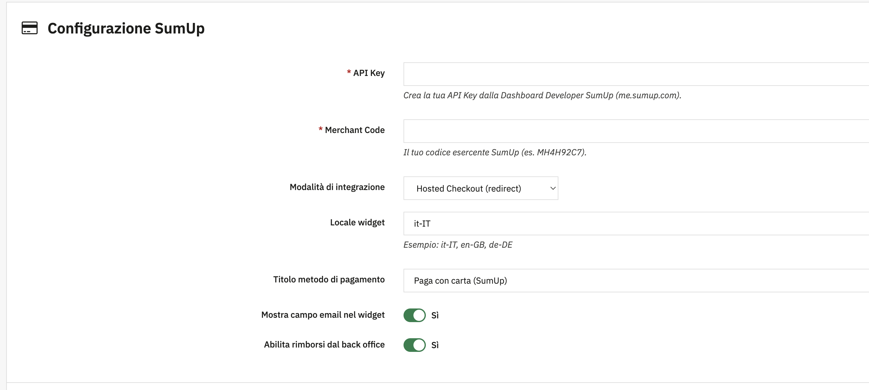The image size is (869, 390).
Task: Toggle Mostra campo email nel widget switch
Action: (415, 315)
